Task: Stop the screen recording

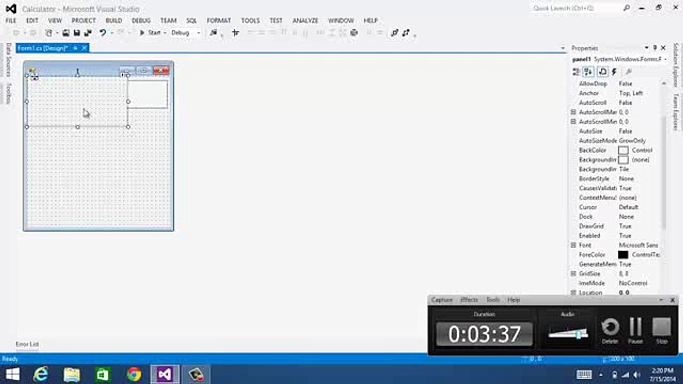Action: 662,331
